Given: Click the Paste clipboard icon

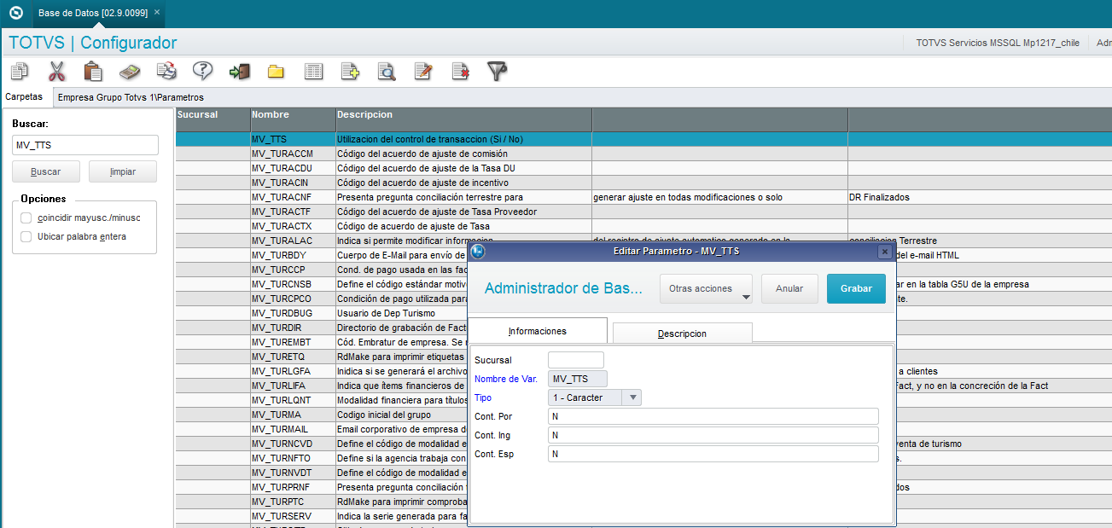Looking at the screenshot, I should tap(93, 72).
